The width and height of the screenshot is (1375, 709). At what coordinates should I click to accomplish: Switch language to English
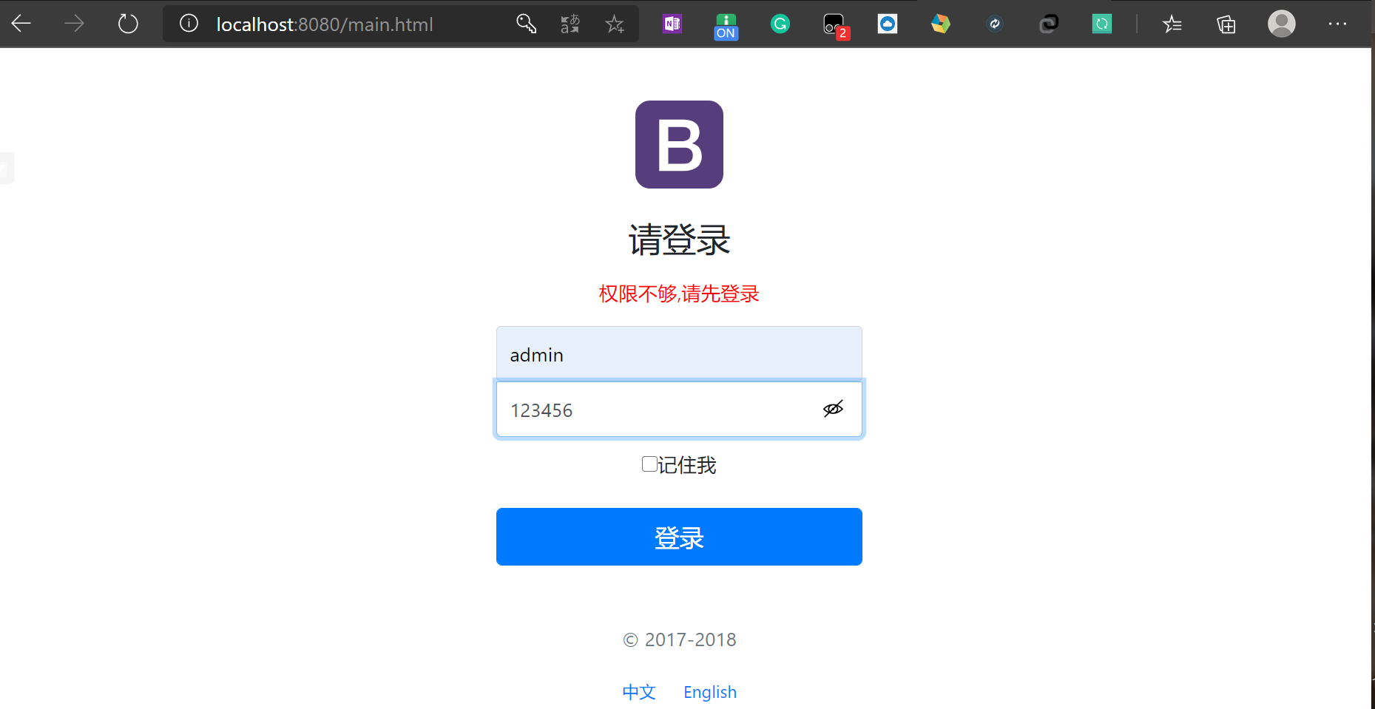pyautogui.click(x=710, y=692)
